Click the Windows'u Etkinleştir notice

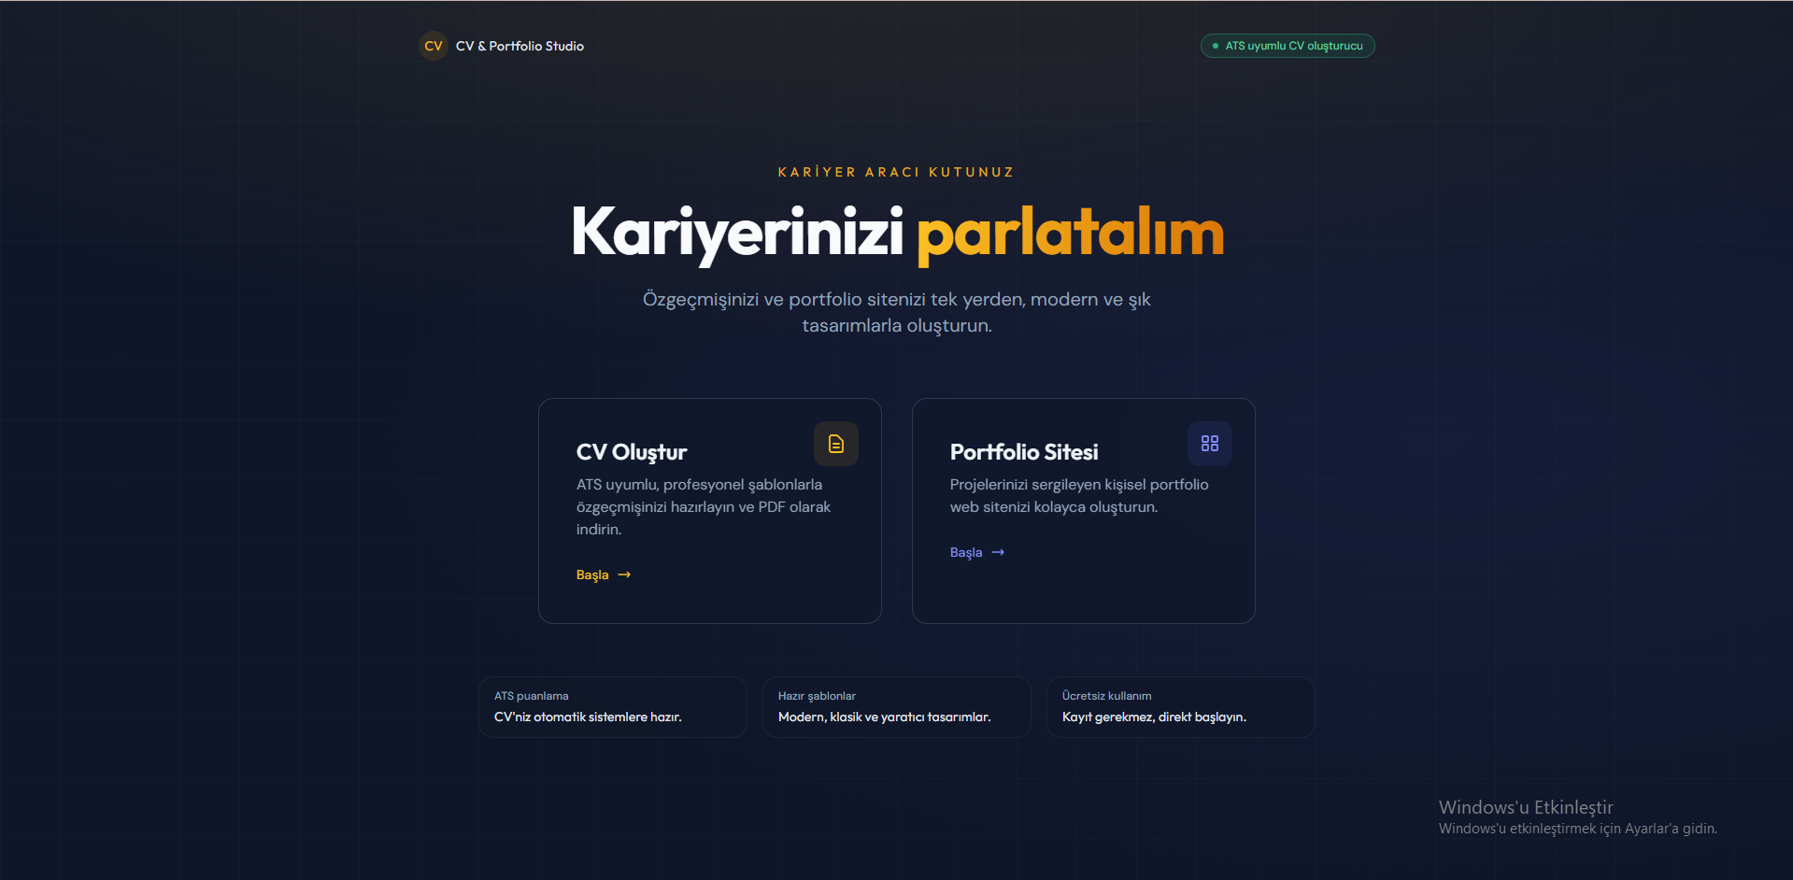coord(1525,807)
